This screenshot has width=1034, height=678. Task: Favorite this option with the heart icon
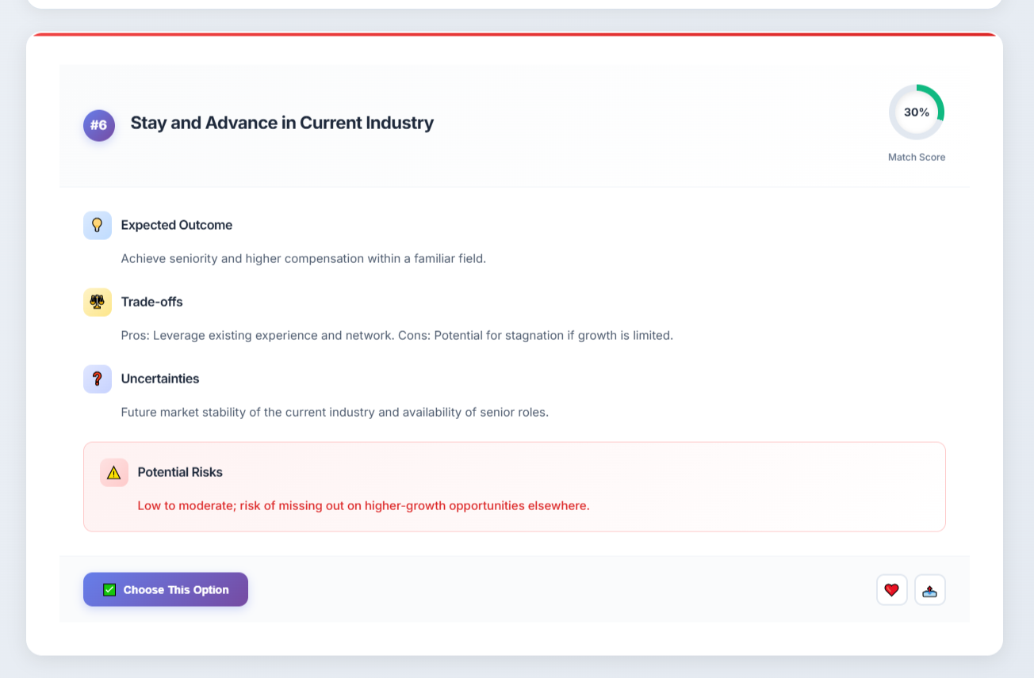(x=891, y=589)
